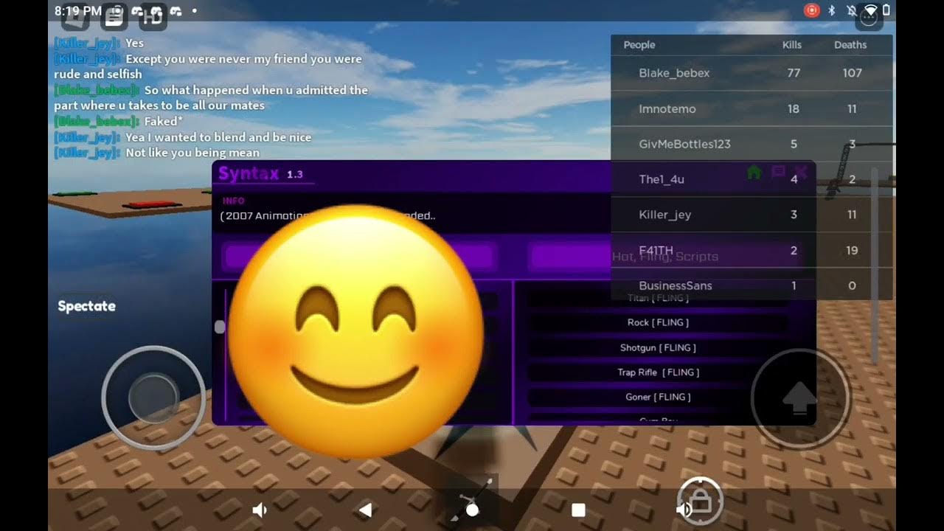Image resolution: width=944 pixels, height=531 pixels.
Task: Go to Syntax home via green house icon
Action: (754, 173)
